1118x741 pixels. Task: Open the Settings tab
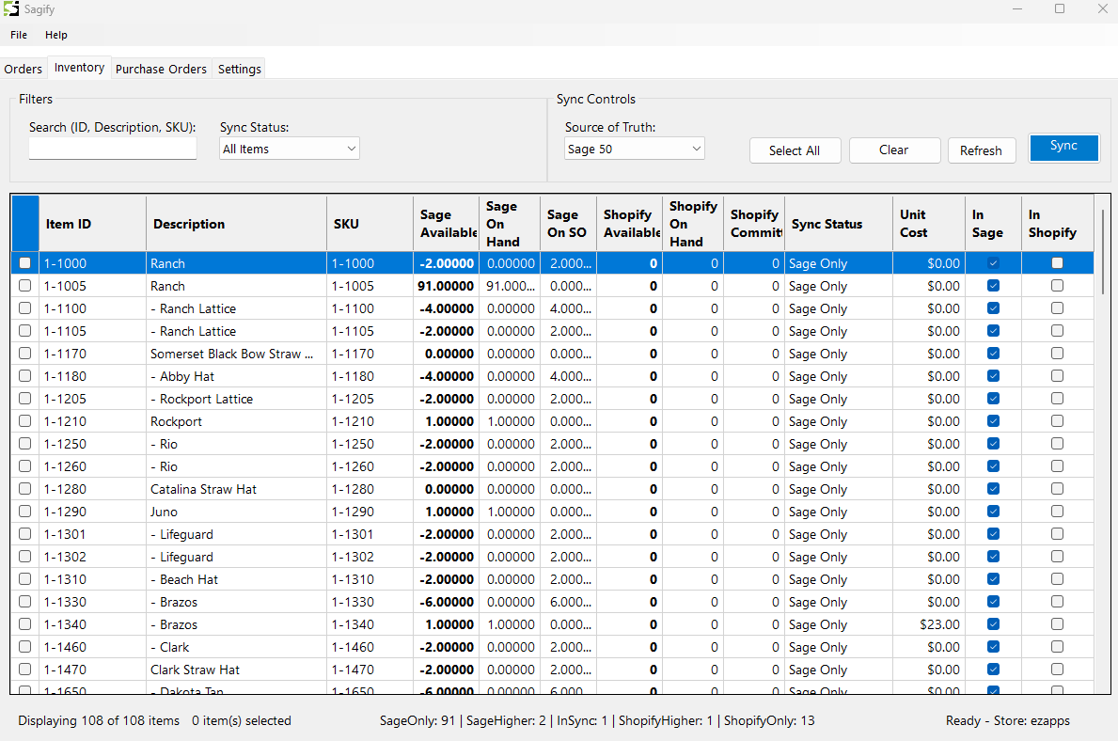click(240, 70)
